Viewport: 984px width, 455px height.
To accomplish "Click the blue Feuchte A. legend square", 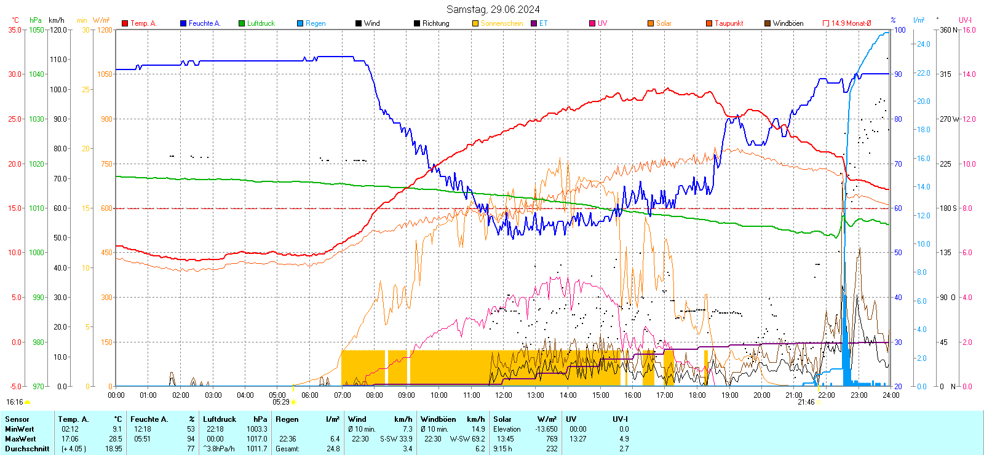I will coord(183,23).
